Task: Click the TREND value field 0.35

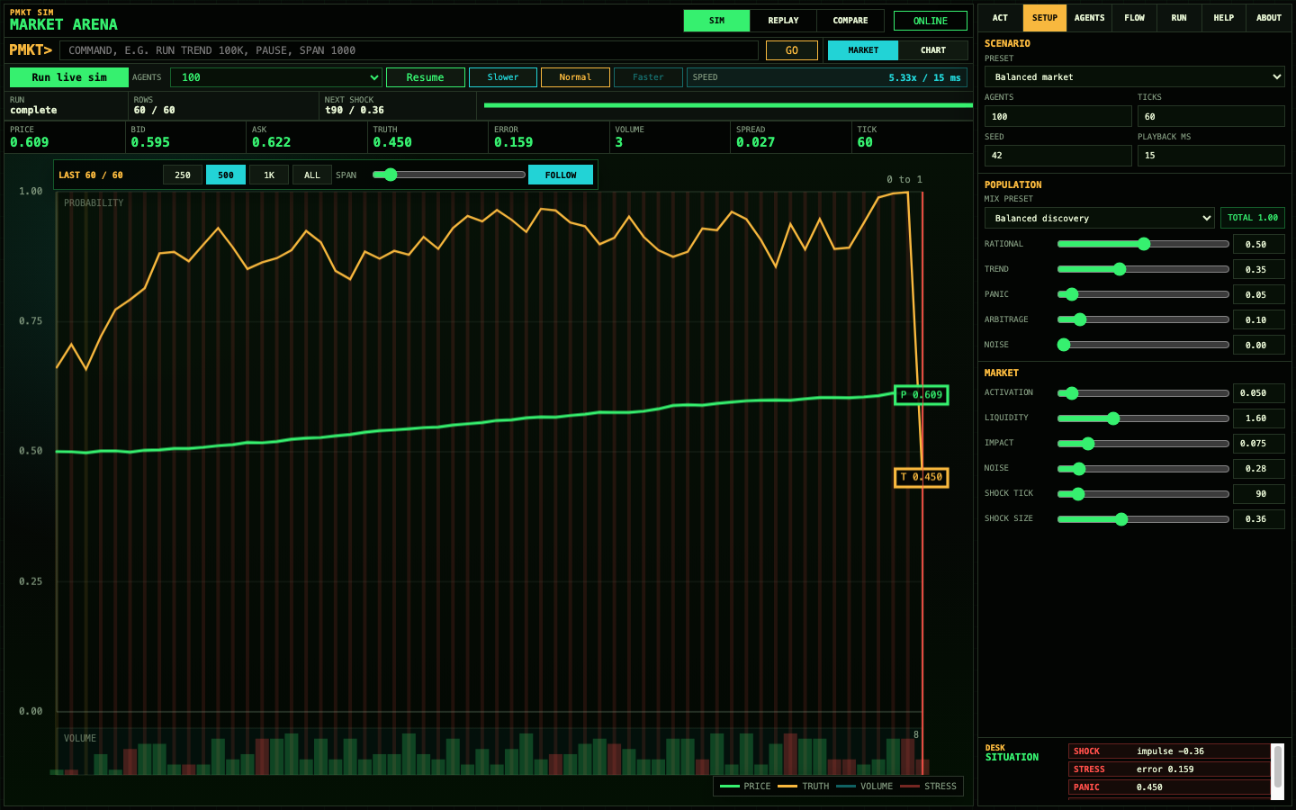Action: (x=1259, y=269)
